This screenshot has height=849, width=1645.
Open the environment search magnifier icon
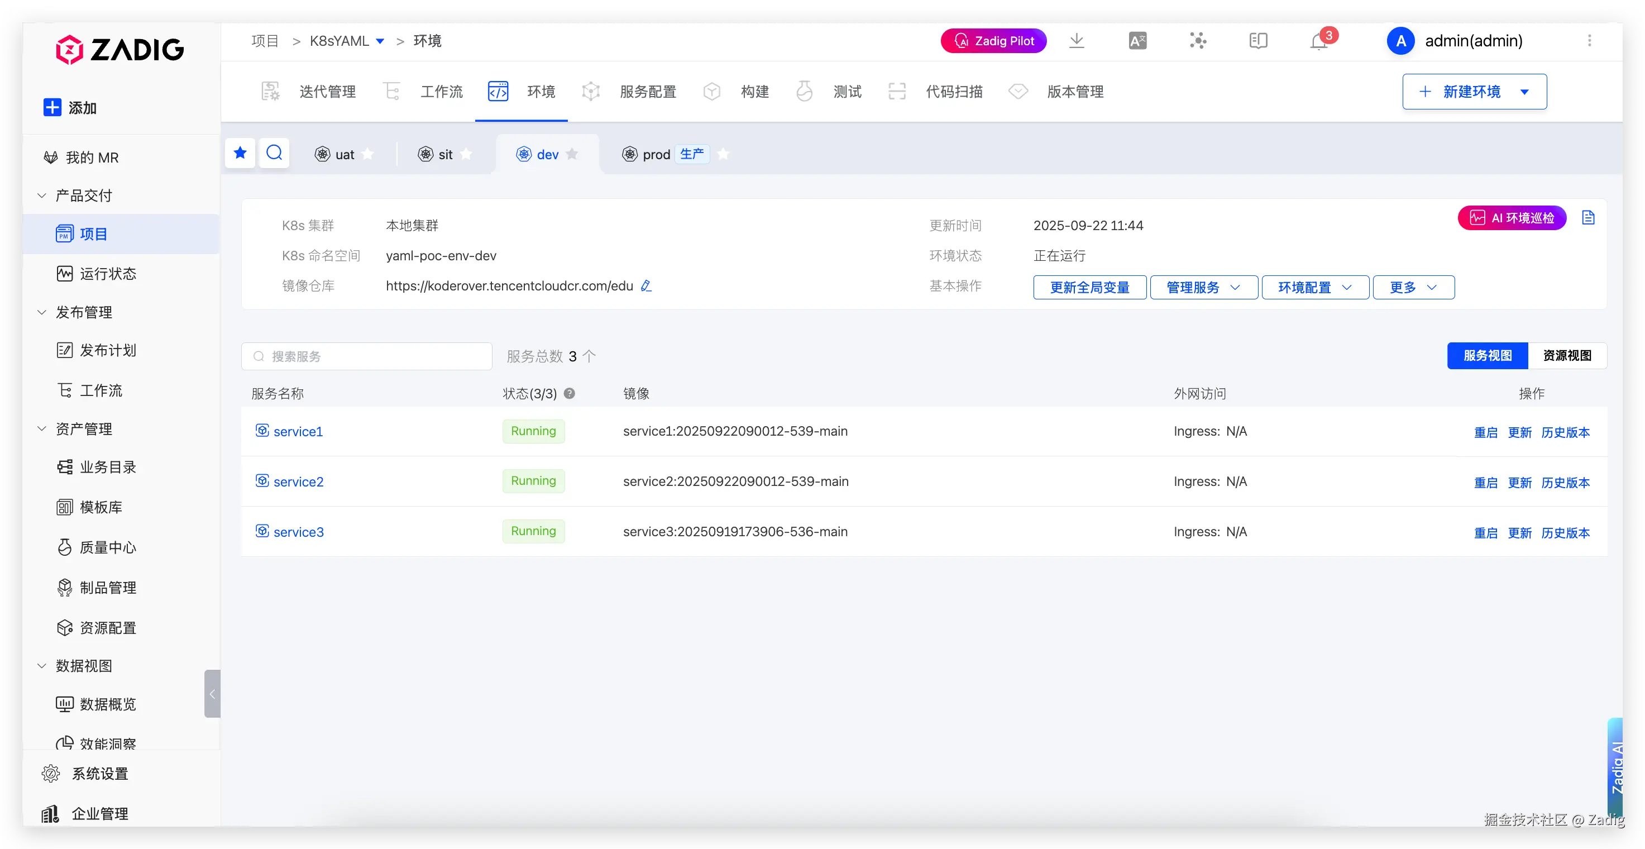[274, 153]
